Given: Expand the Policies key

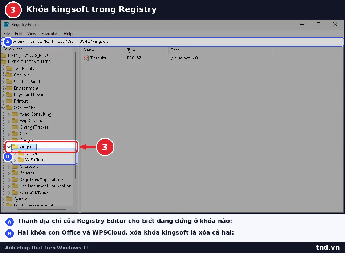Looking at the screenshot, I should [x=9, y=173].
